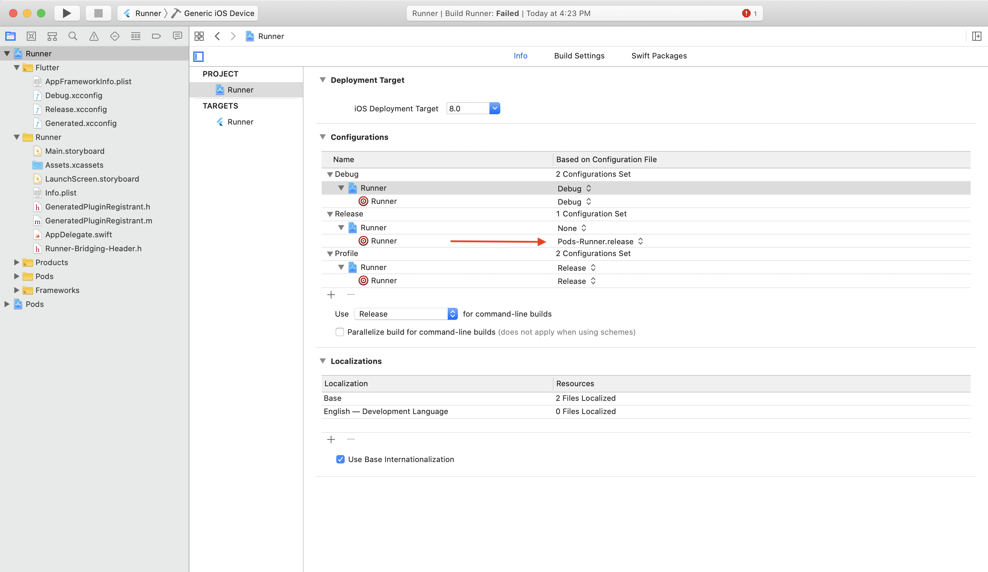Toggle the project and targets list sidebar
Image resolution: width=988 pixels, height=572 pixels.
[x=199, y=56]
